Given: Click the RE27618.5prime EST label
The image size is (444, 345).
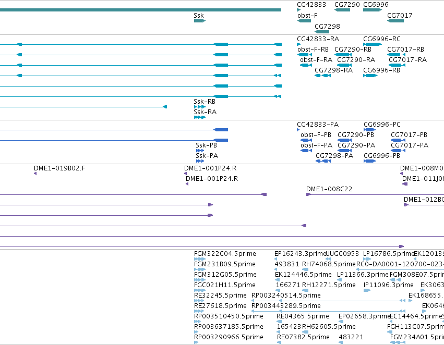Looking at the screenshot, I should pyautogui.click(x=220, y=306).
